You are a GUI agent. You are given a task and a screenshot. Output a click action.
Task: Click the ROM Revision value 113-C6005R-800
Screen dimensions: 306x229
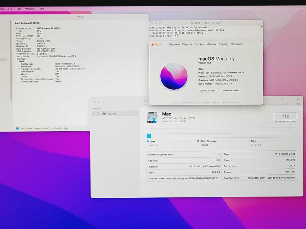(x=46, y=49)
